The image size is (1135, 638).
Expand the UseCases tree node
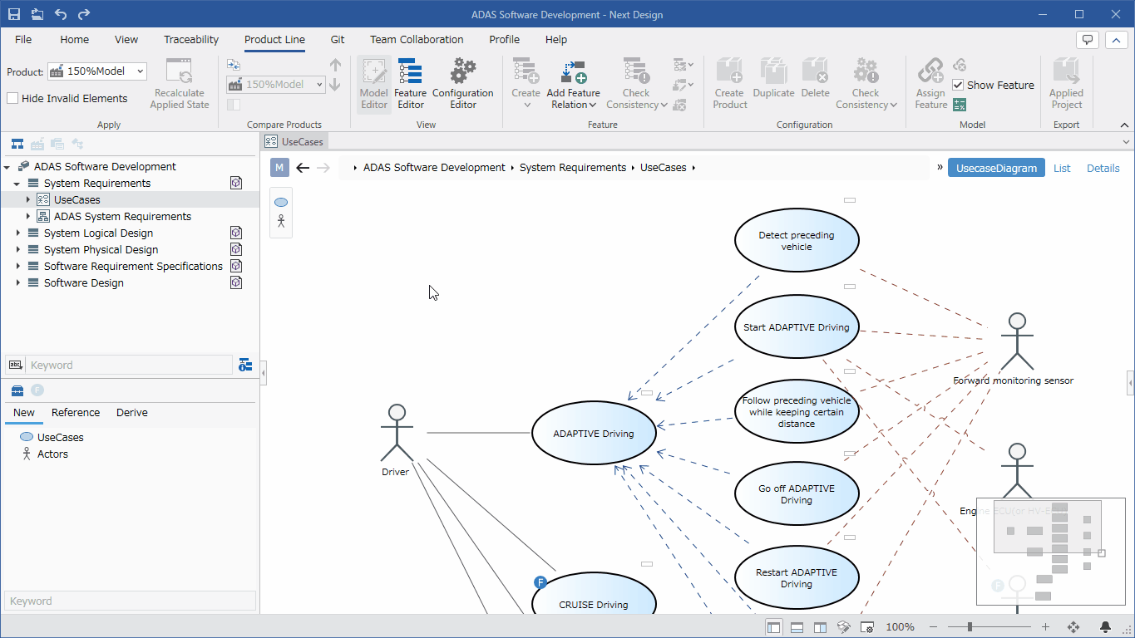pyautogui.click(x=27, y=199)
